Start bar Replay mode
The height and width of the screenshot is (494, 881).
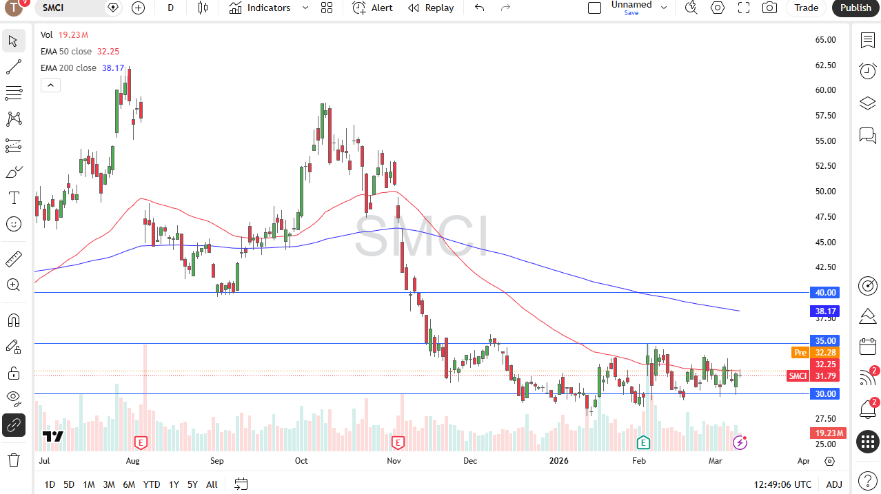pyautogui.click(x=431, y=8)
